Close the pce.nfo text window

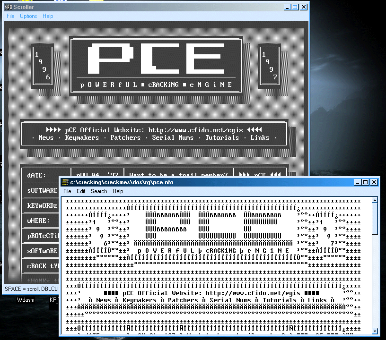(x=374, y=182)
